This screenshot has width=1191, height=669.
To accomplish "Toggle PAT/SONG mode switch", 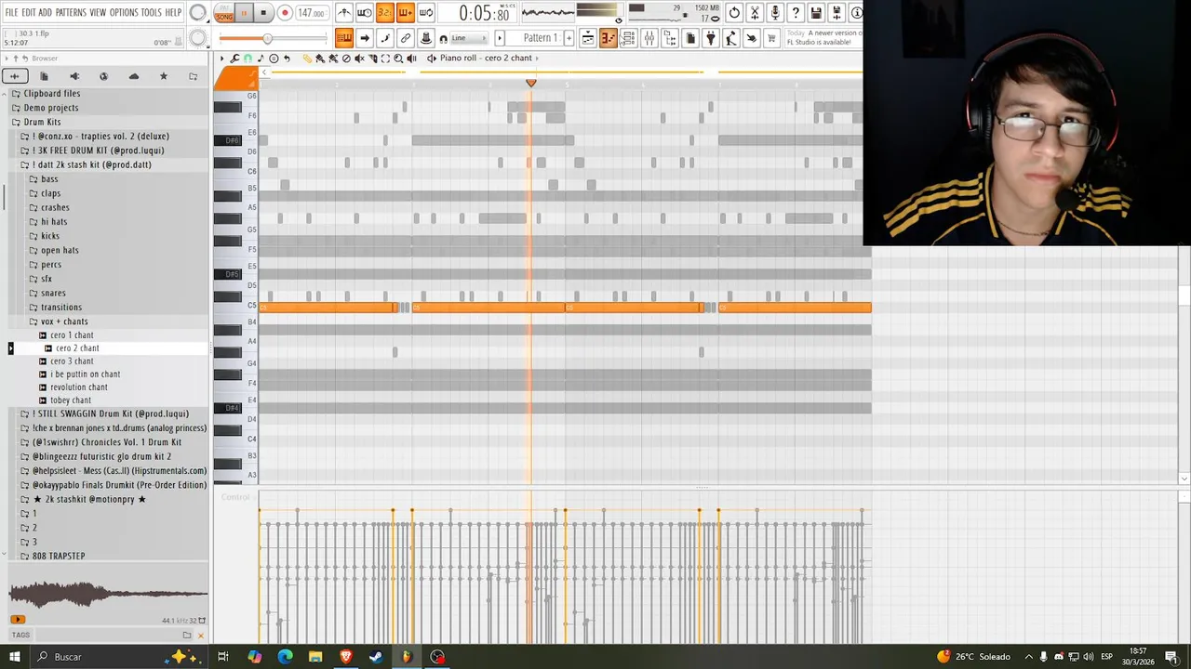I will coord(223,13).
